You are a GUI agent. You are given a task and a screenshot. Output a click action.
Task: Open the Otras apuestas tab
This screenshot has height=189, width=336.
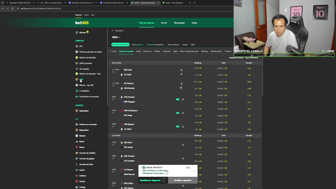coord(174,45)
